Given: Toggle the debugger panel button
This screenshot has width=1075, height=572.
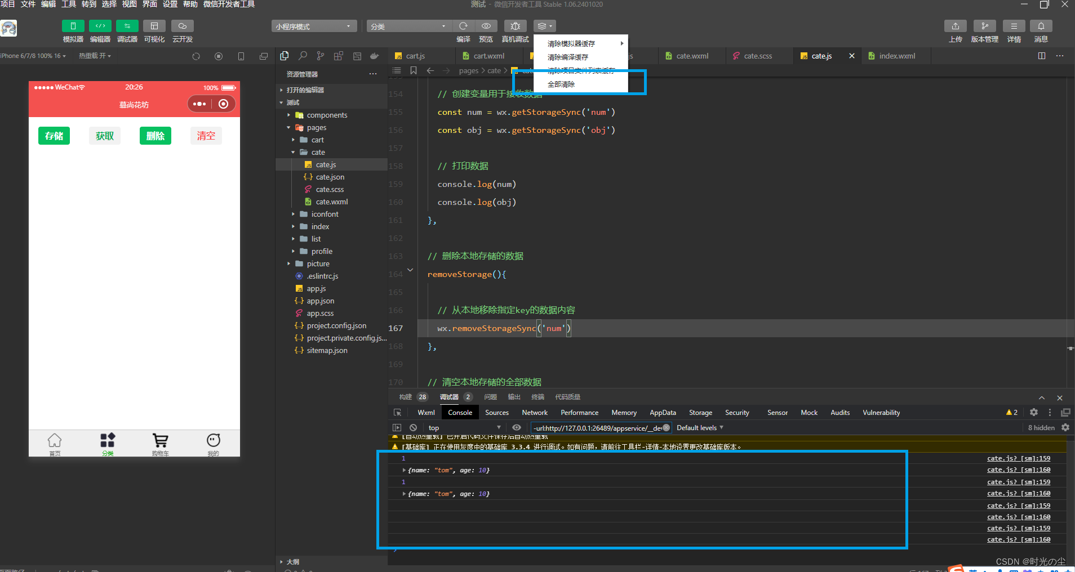Looking at the screenshot, I should (x=127, y=26).
